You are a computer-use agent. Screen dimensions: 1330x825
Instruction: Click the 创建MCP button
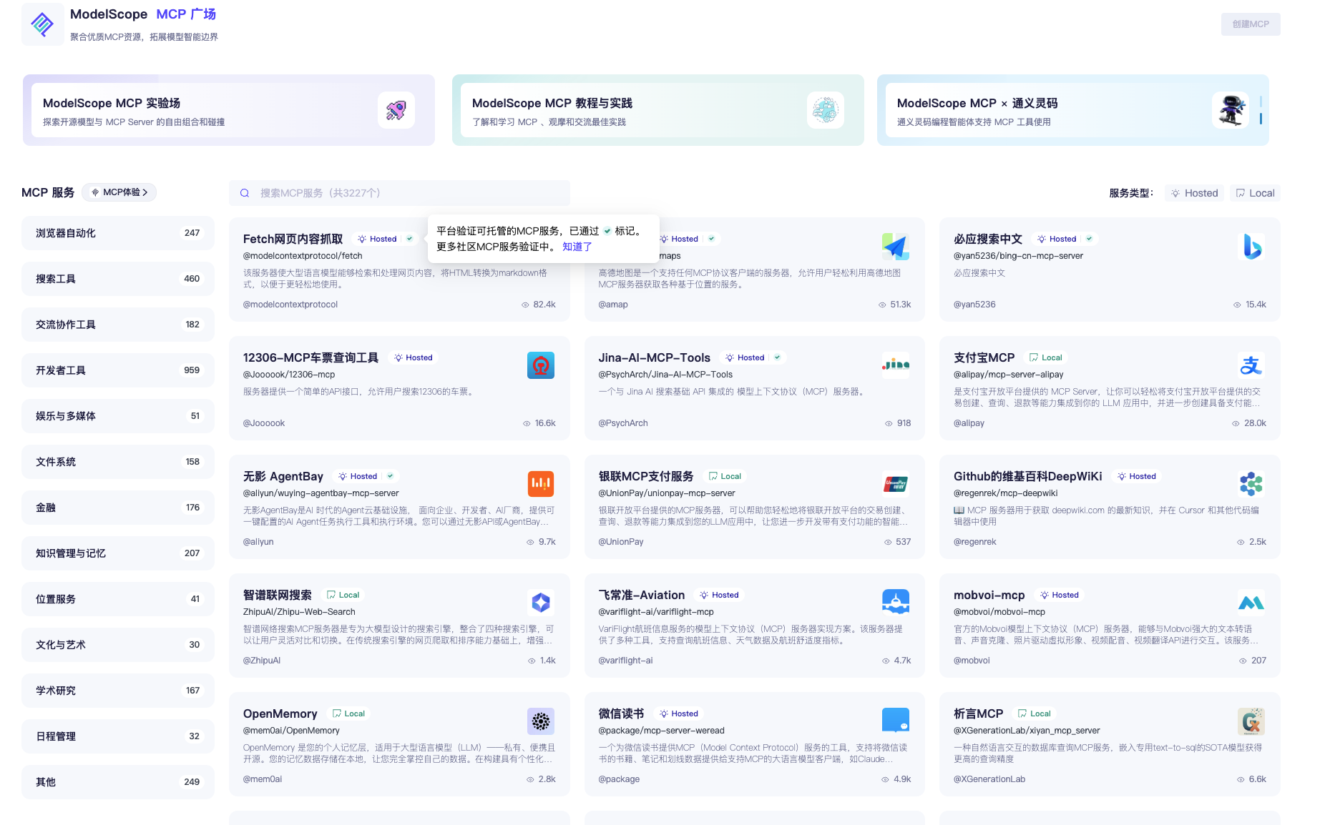[x=1251, y=24]
